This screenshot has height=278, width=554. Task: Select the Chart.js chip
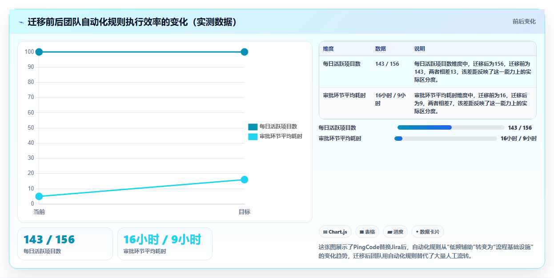click(335, 232)
